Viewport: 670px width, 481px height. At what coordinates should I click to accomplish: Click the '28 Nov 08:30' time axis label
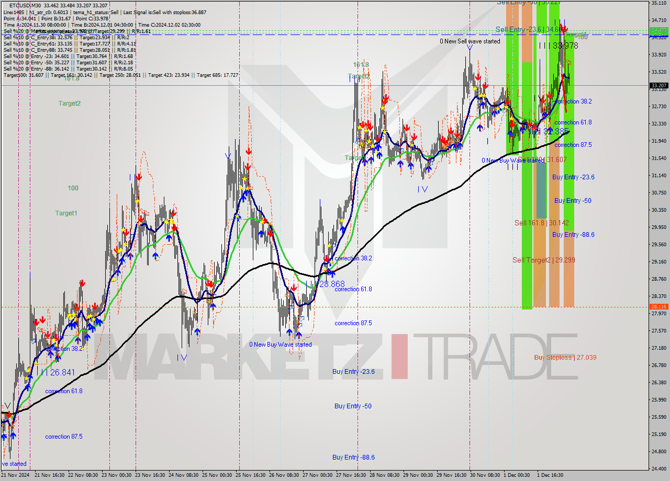tap(385, 475)
